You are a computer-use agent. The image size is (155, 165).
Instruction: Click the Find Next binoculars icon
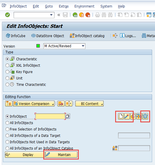tap(110, 15)
